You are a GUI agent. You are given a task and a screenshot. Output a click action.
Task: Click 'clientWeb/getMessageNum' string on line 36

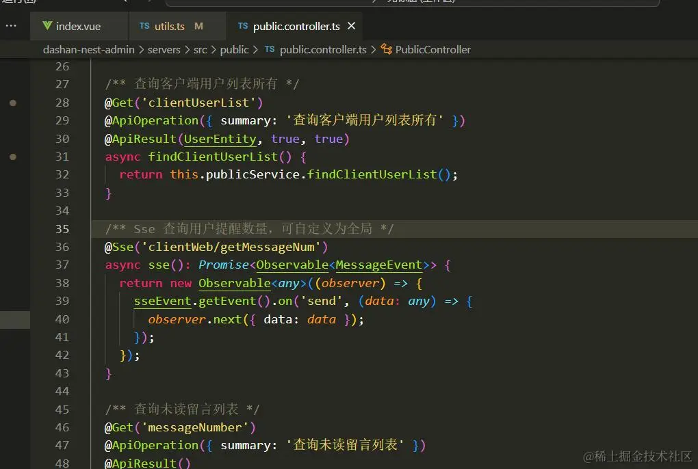click(x=231, y=247)
